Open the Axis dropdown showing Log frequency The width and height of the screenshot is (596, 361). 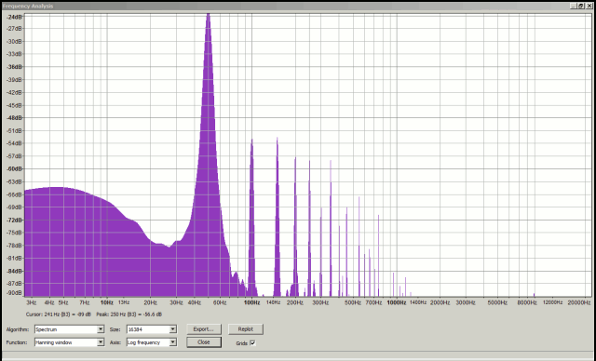pyautogui.click(x=152, y=342)
